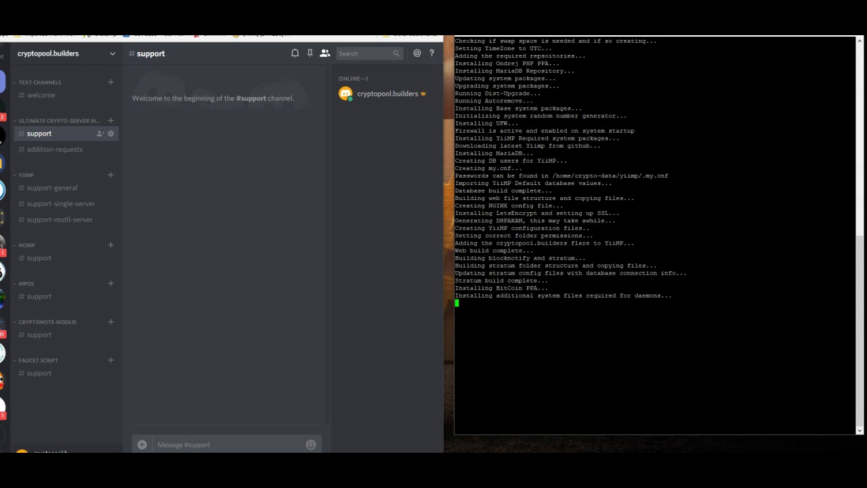
Task: Create channel in CRYPTONOTE-NODEJS category
Action: [110, 322]
